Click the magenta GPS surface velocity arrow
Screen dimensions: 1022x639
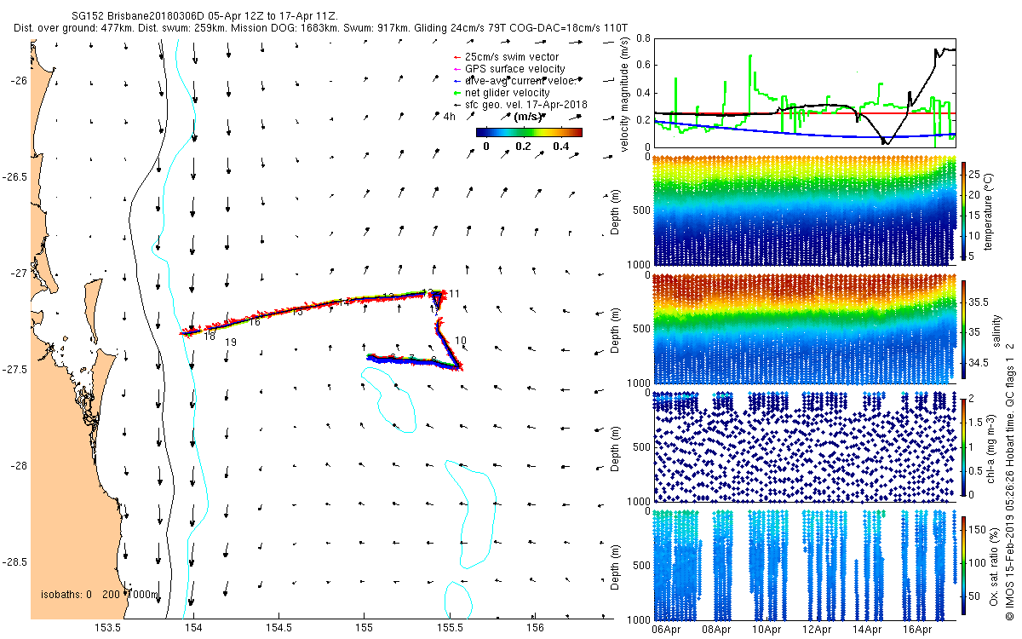(458, 69)
